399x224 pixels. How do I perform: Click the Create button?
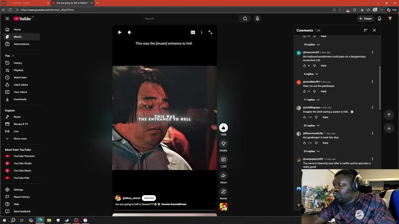click(x=365, y=19)
